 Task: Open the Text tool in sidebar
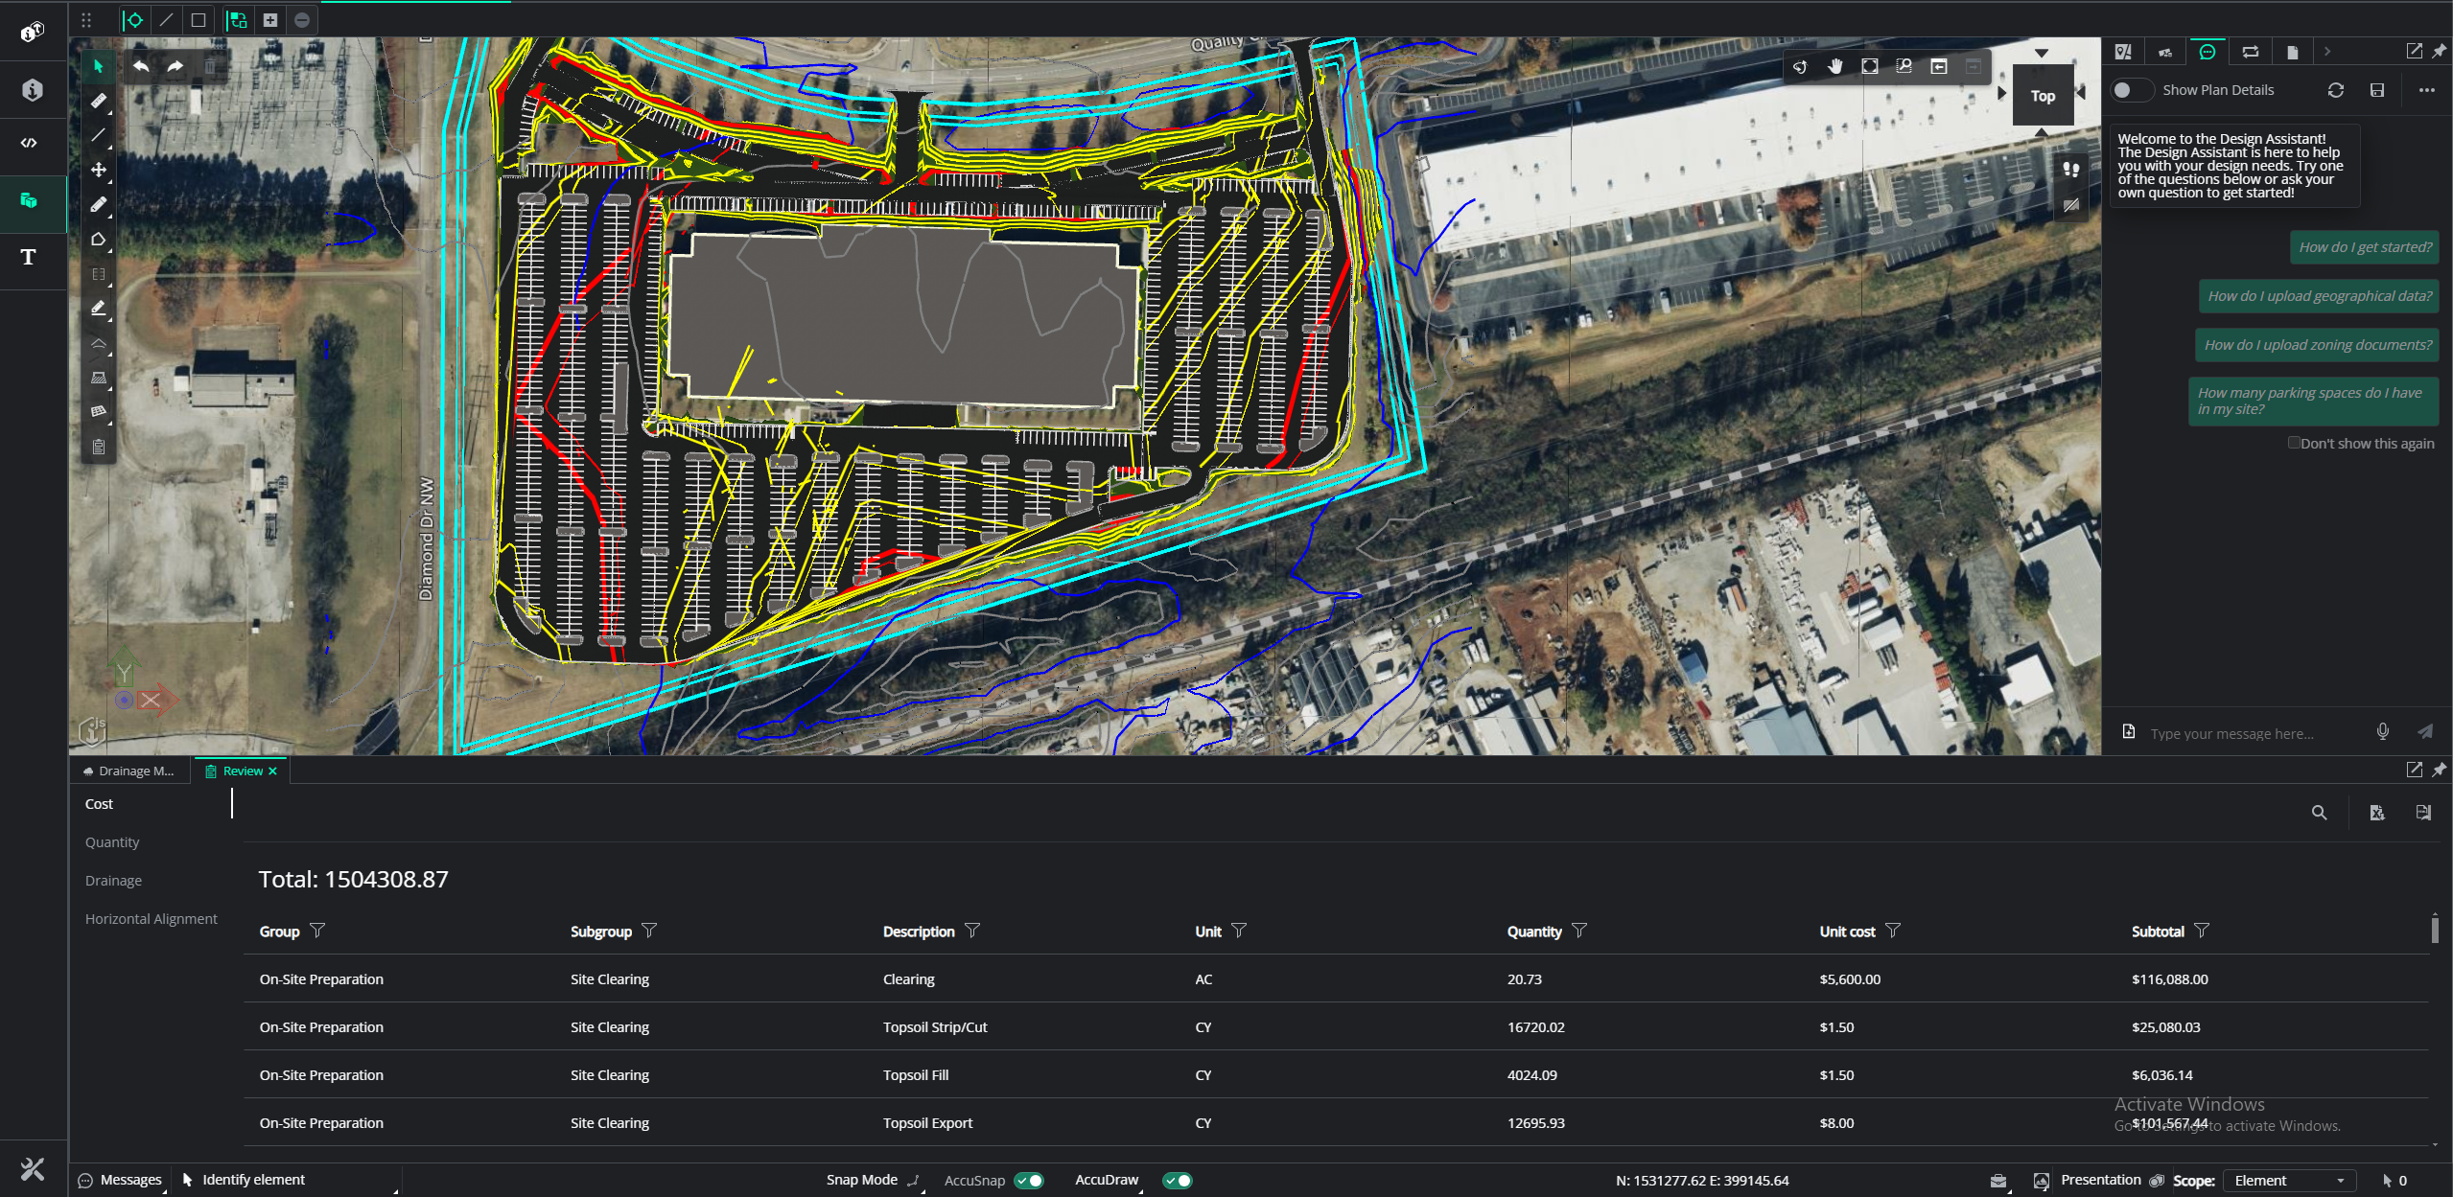(x=29, y=257)
